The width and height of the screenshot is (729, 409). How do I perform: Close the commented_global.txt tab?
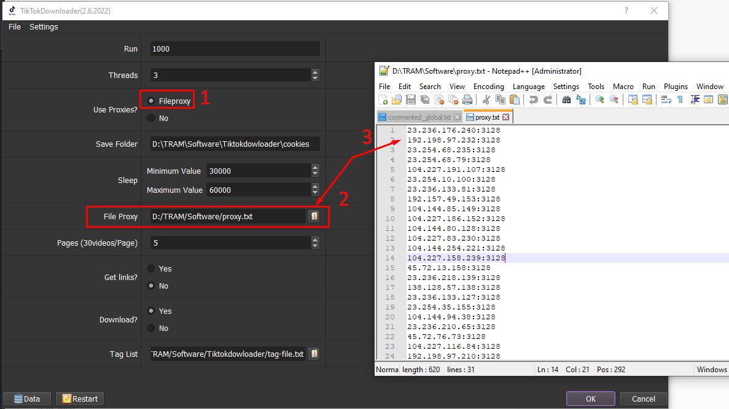457,117
